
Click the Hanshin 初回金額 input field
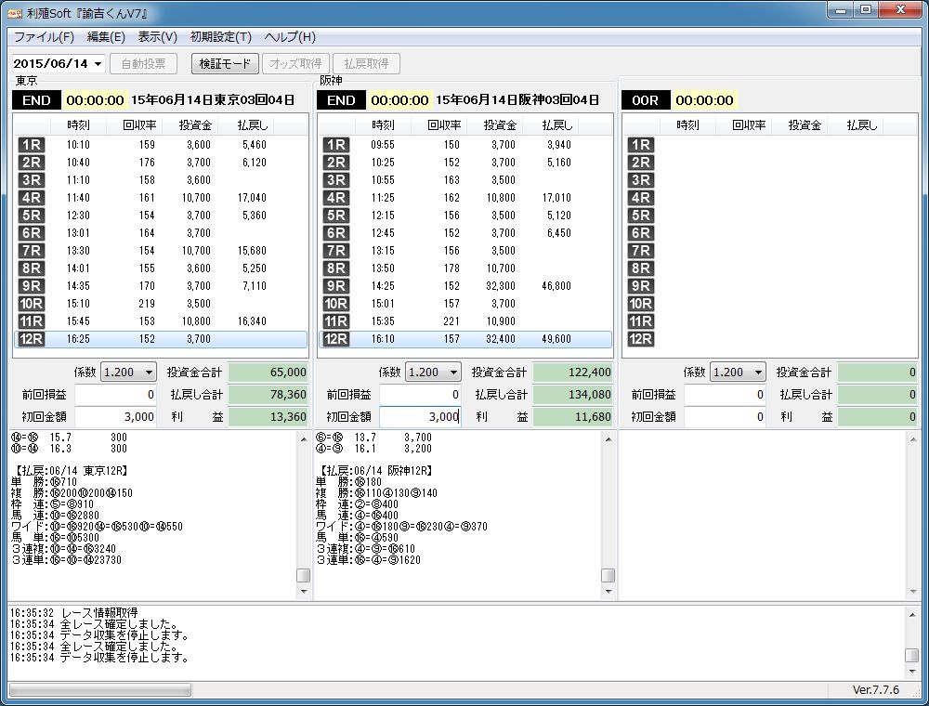tap(421, 417)
